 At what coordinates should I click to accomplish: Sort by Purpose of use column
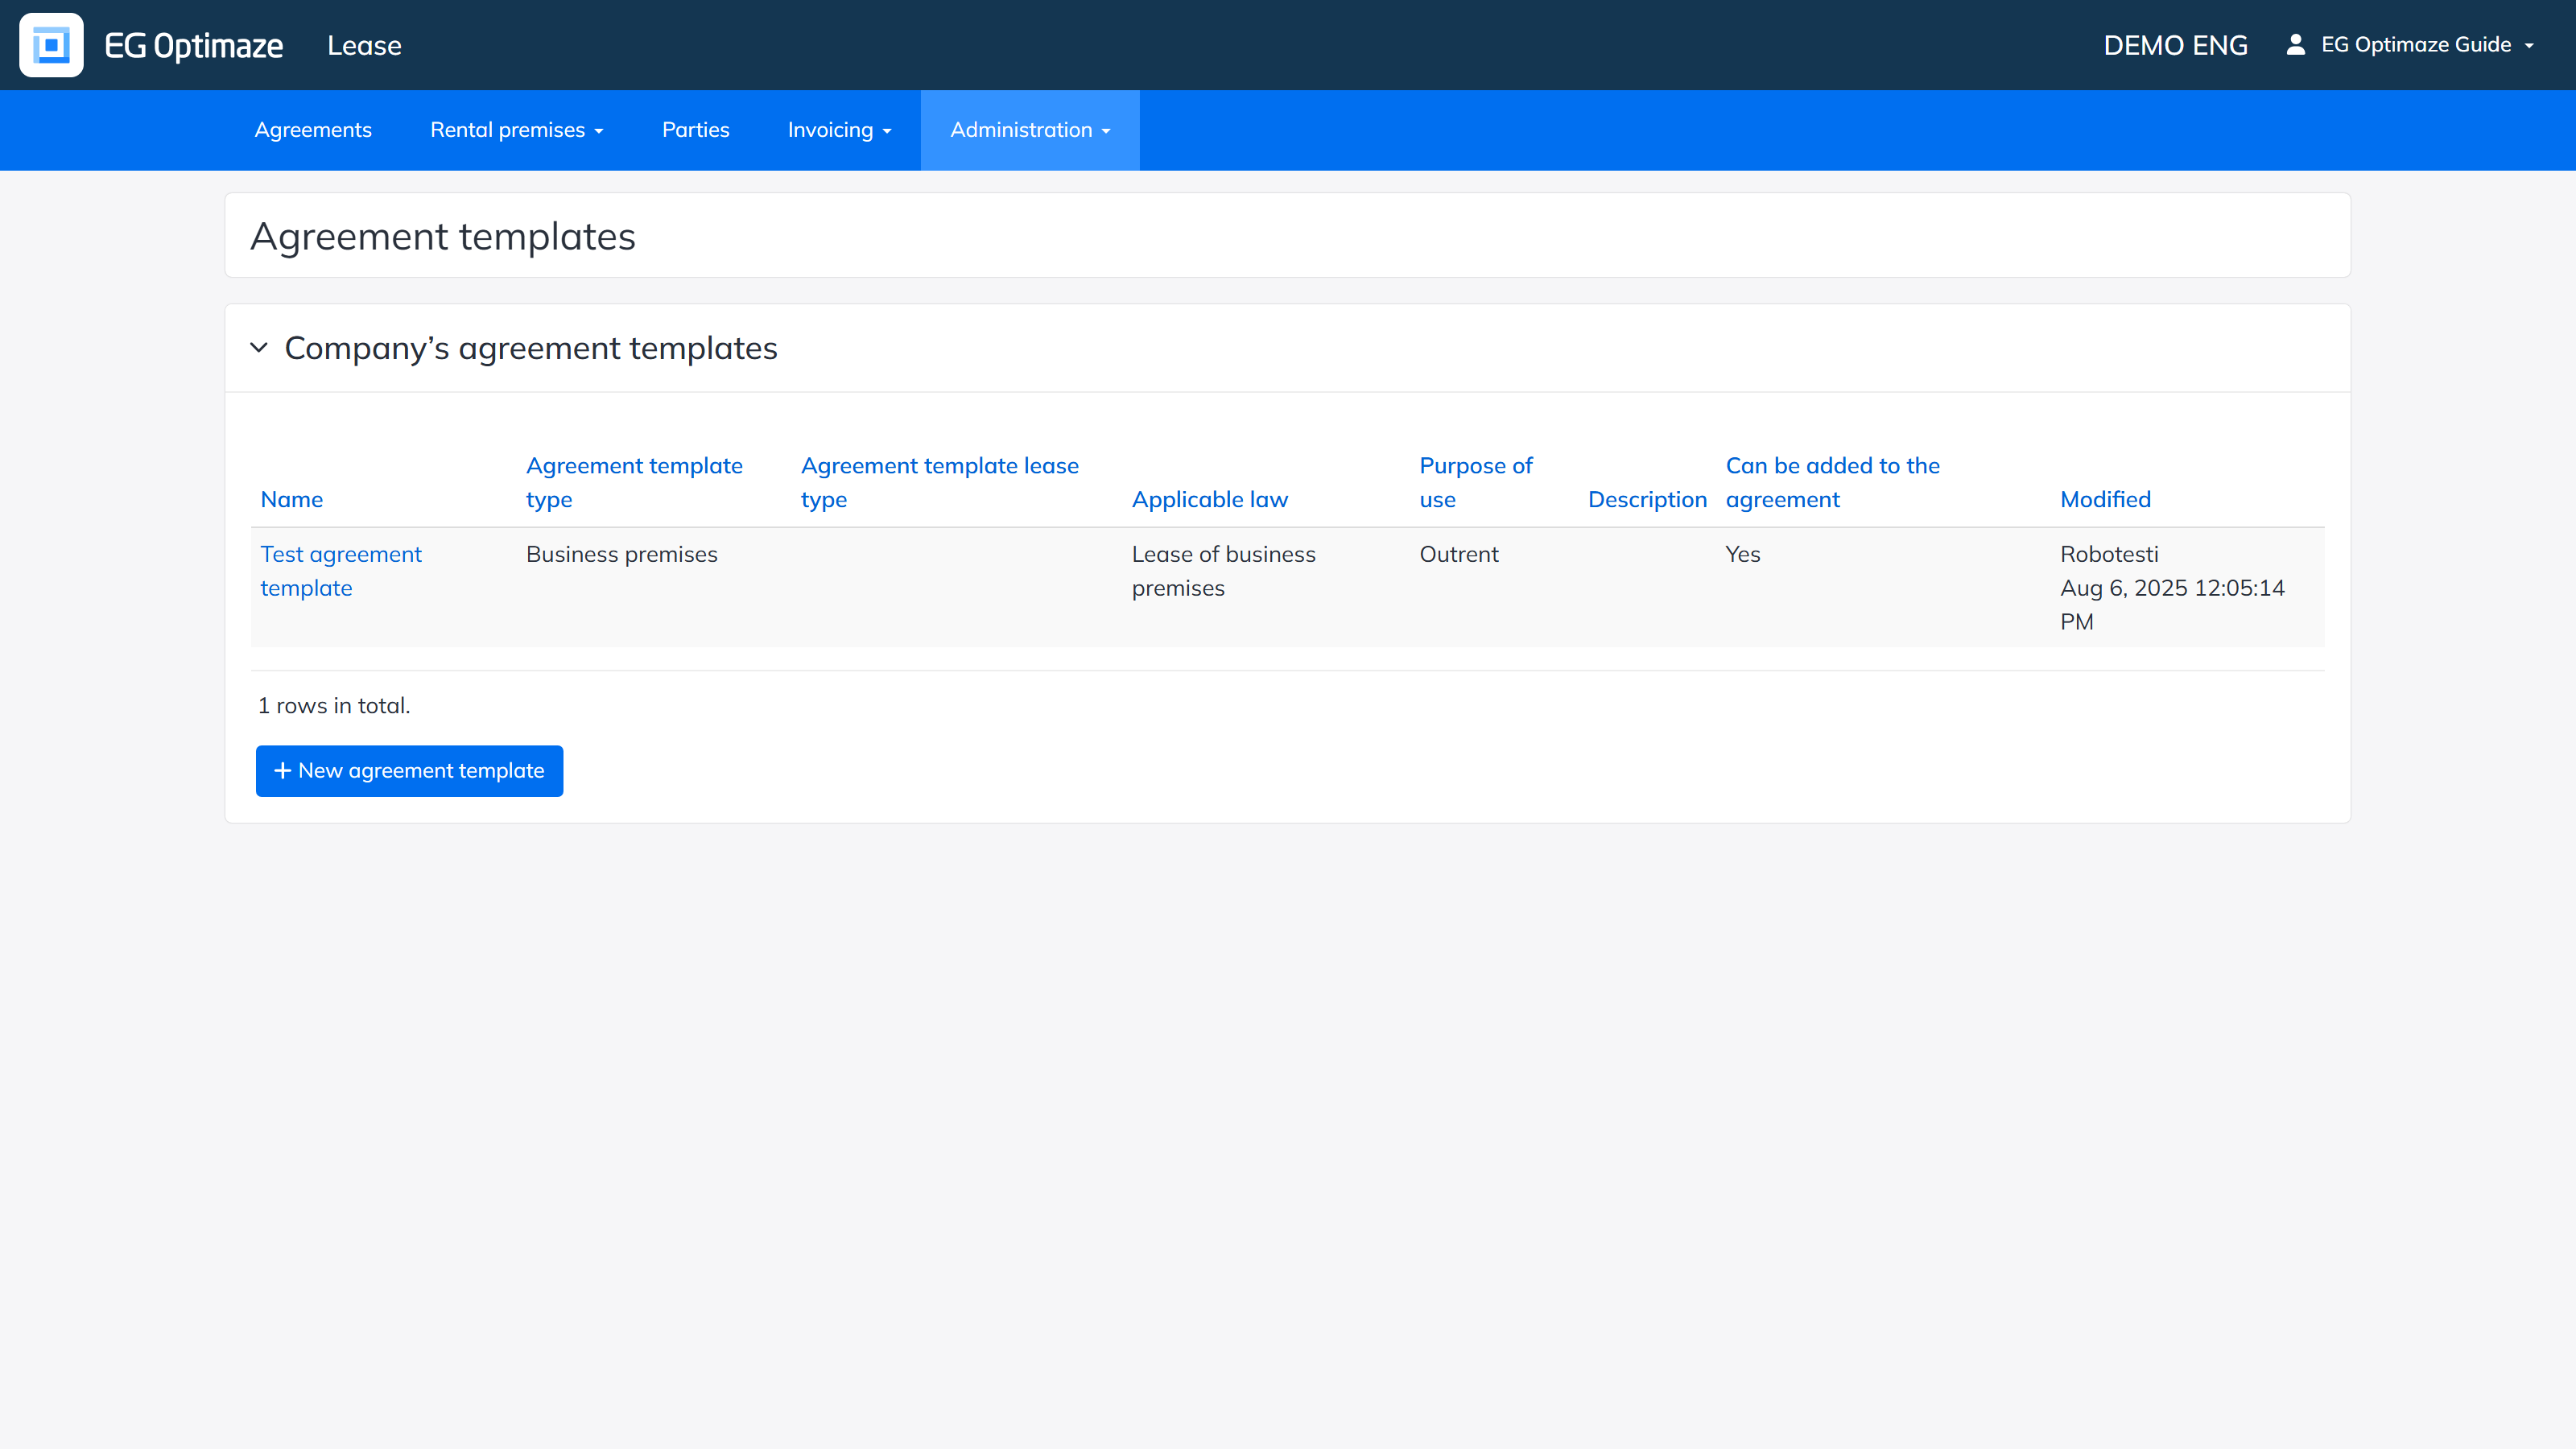point(1476,482)
